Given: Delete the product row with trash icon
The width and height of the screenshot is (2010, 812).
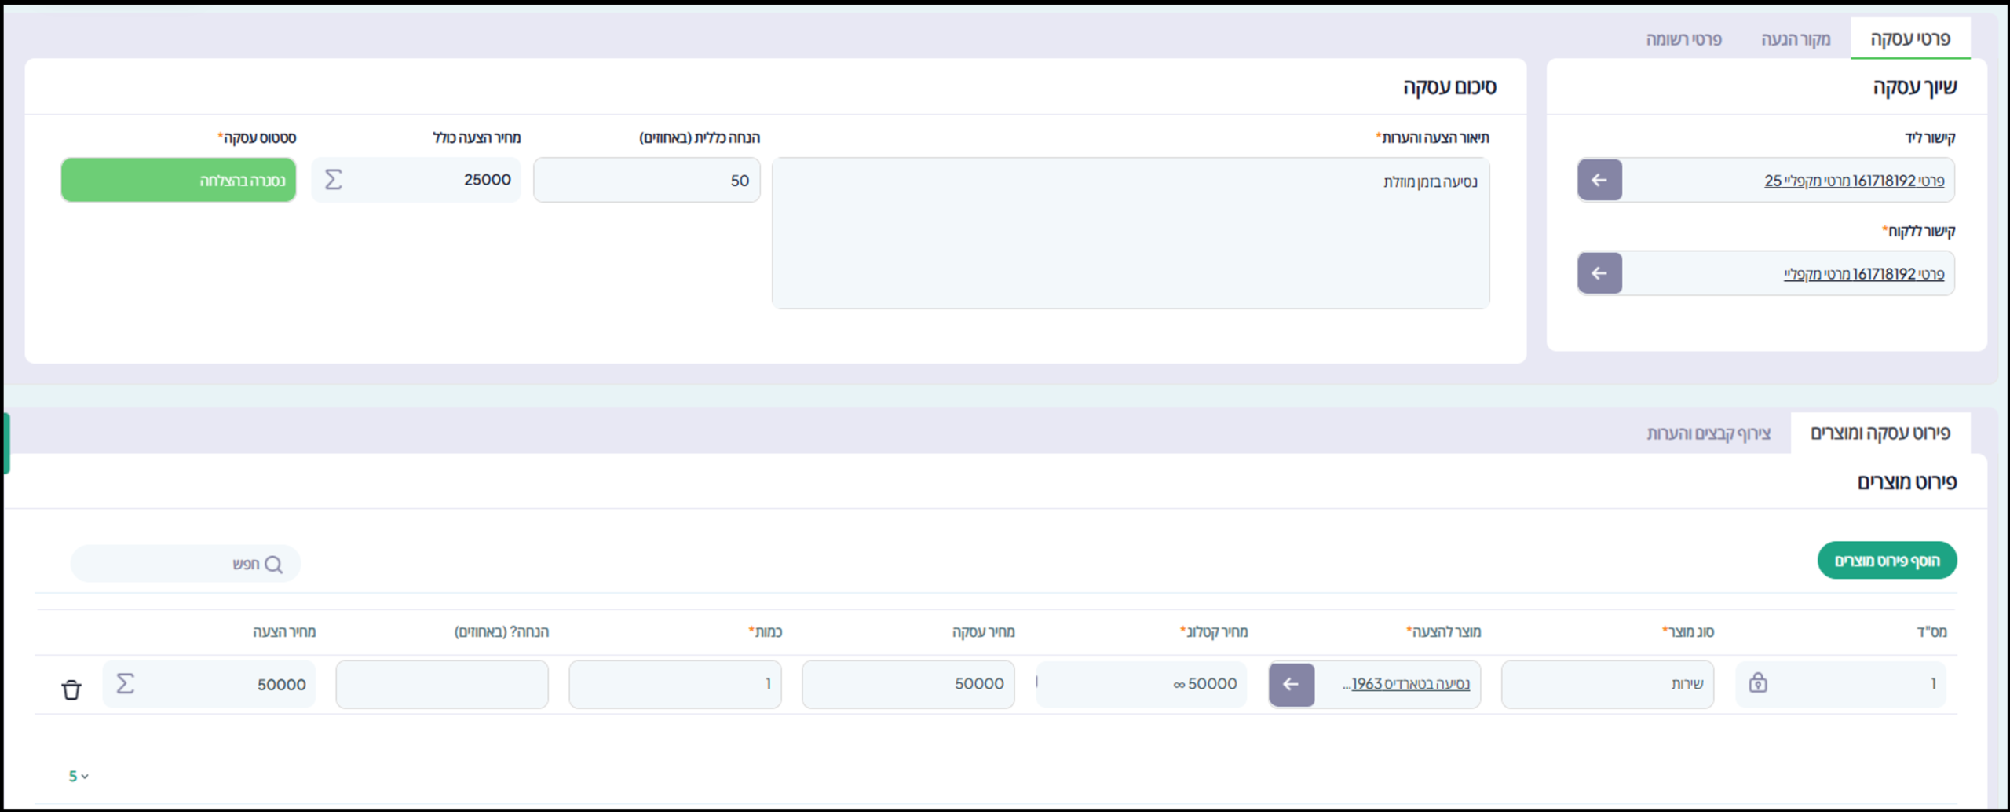Looking at the screenshot, I should pyautogui.click(x=71, y=689).
